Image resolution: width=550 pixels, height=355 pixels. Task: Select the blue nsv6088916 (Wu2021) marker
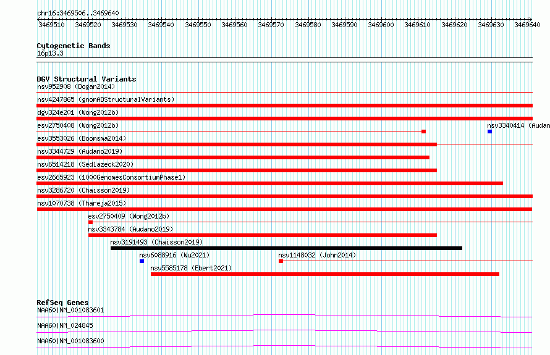(x=142, y=261)
